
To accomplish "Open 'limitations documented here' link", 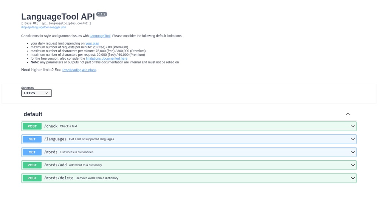I will 107,58.
